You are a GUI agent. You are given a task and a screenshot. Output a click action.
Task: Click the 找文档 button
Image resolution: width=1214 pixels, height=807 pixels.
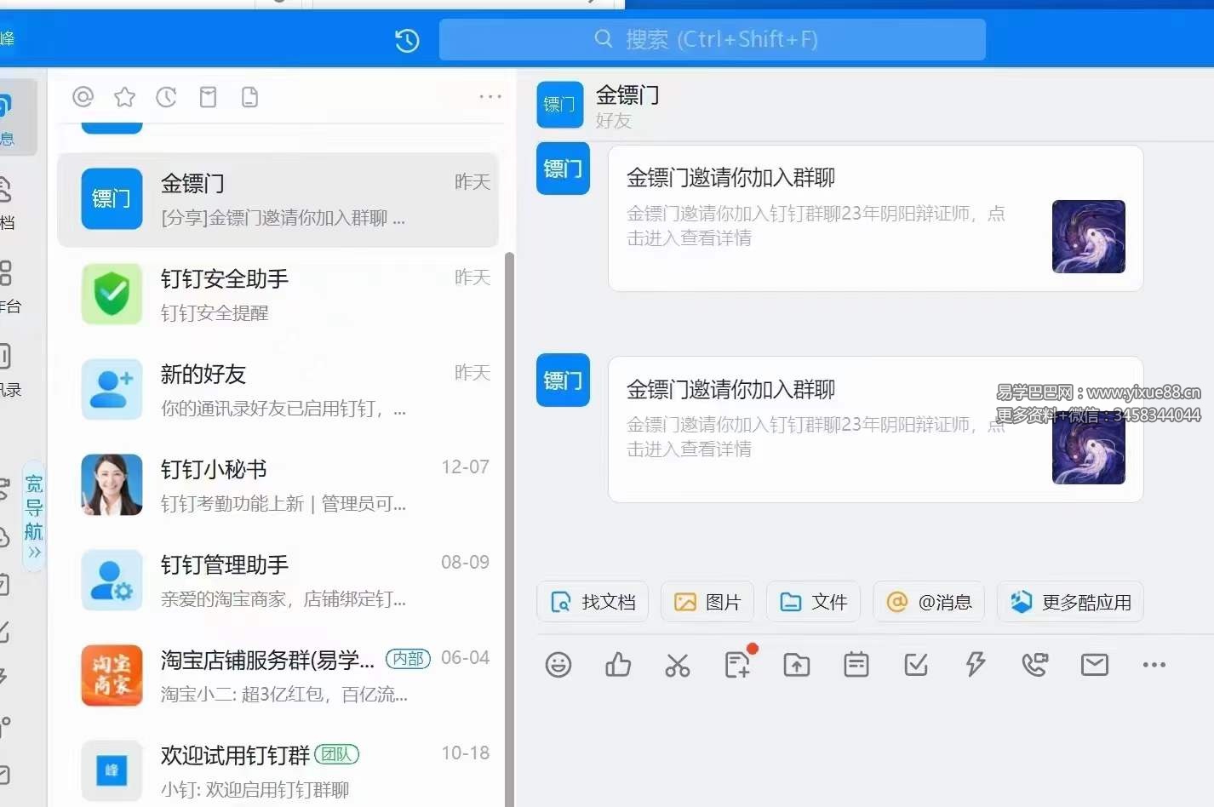tap(593, 602)
